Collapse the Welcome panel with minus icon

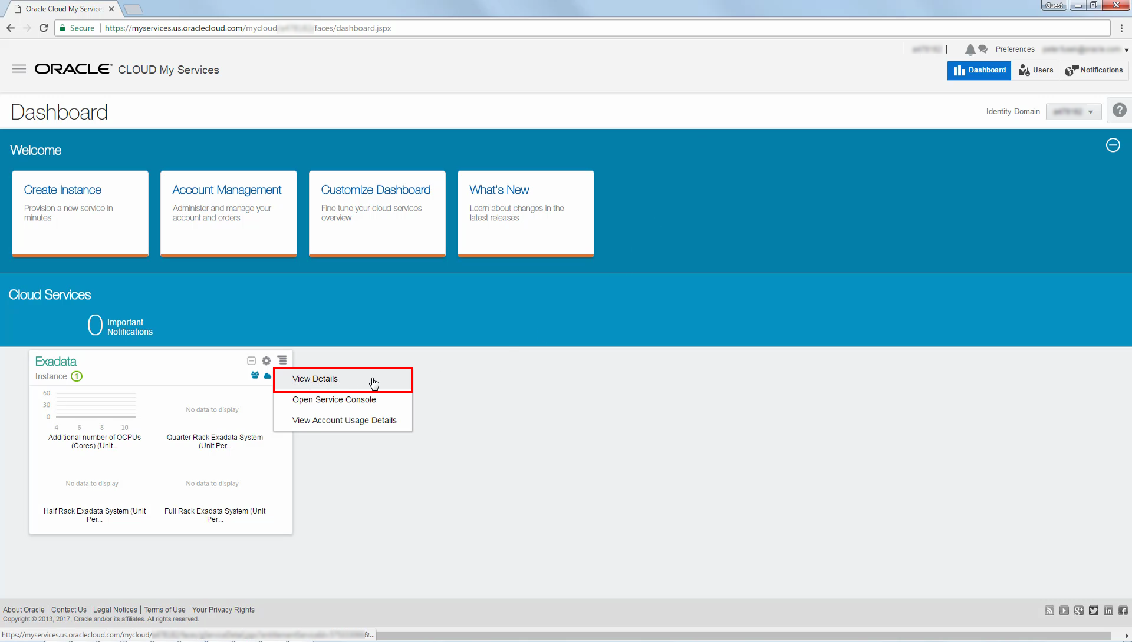(x=1113, y=145)
